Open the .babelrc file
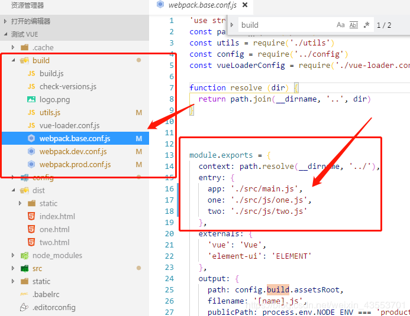 tap(46, 295)
